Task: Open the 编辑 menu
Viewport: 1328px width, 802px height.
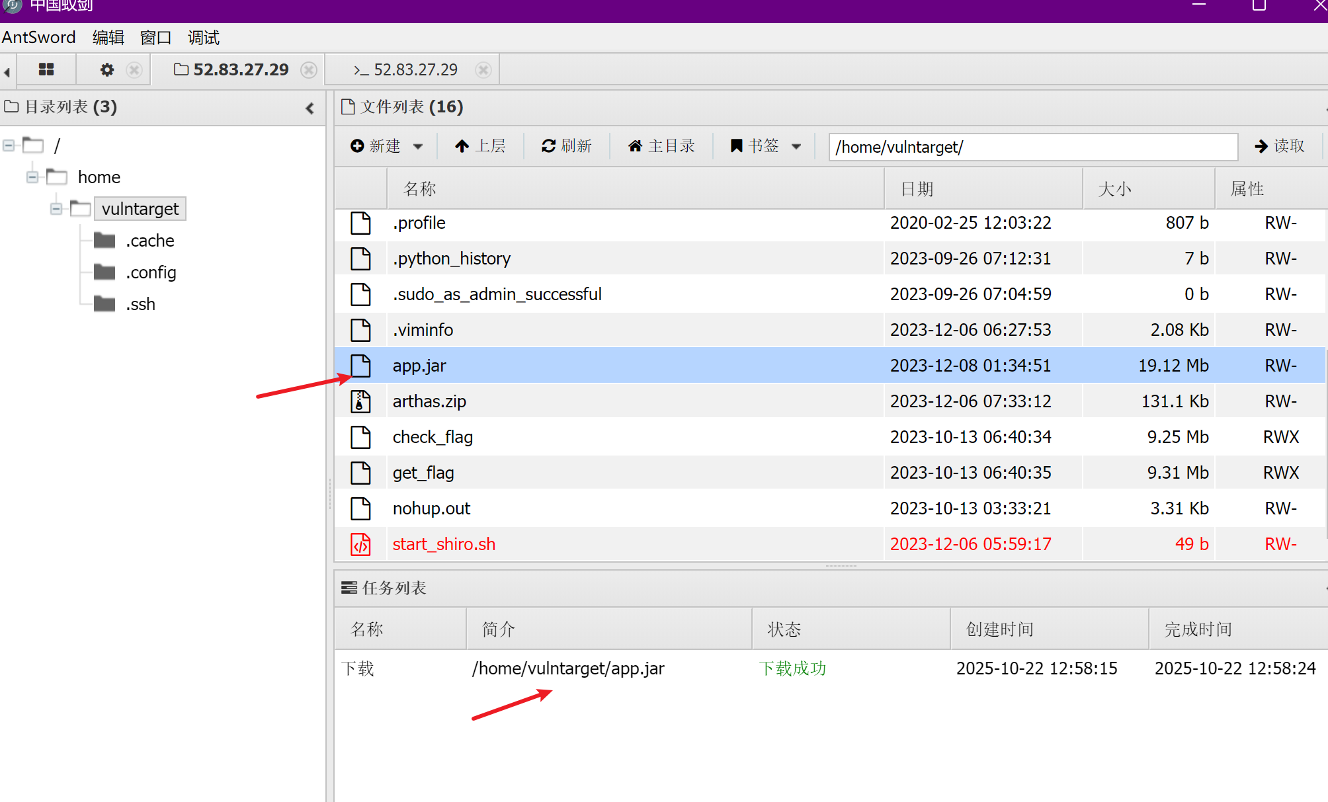Action: pyautogui.click(x=108, y=38)
